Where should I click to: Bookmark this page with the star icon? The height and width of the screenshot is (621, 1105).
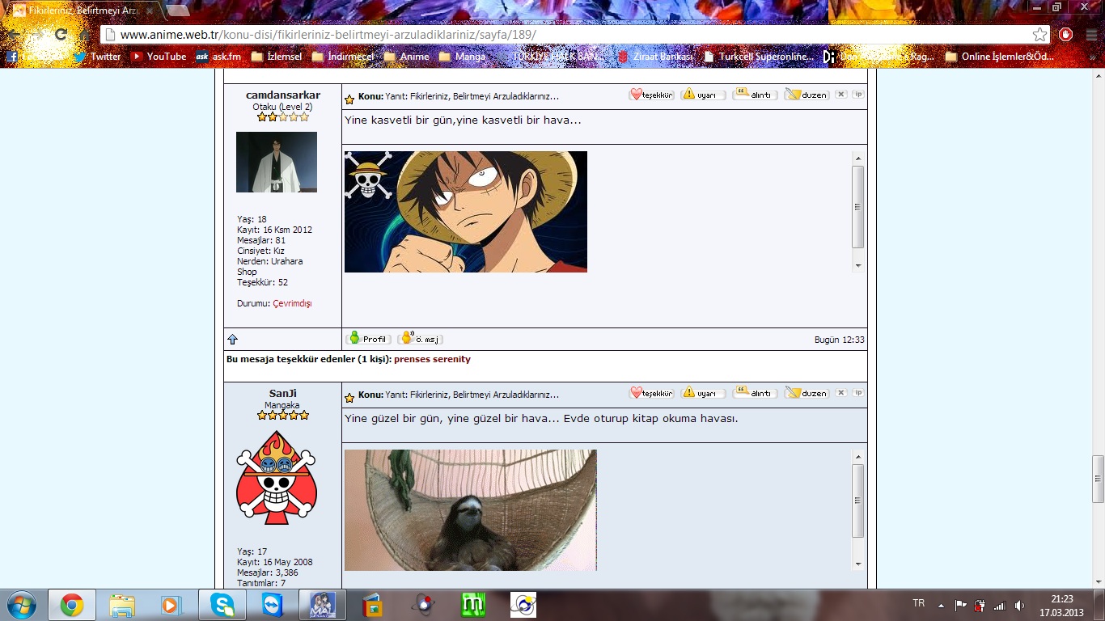pos(1039,35)
